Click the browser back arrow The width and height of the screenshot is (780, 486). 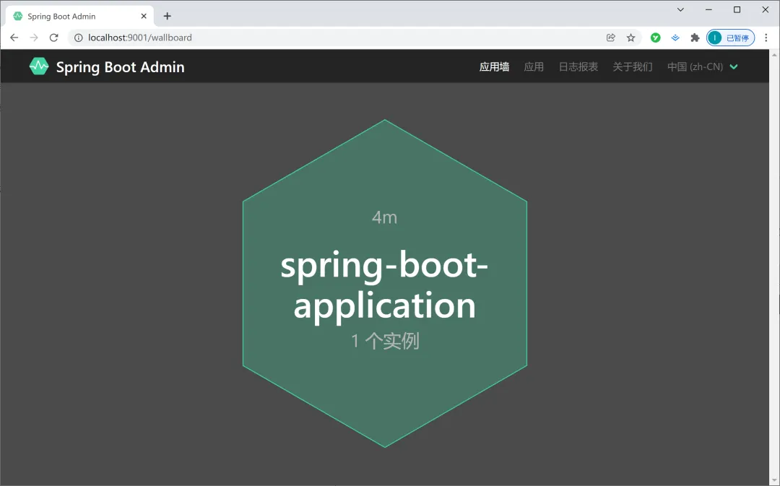[14, 38]
